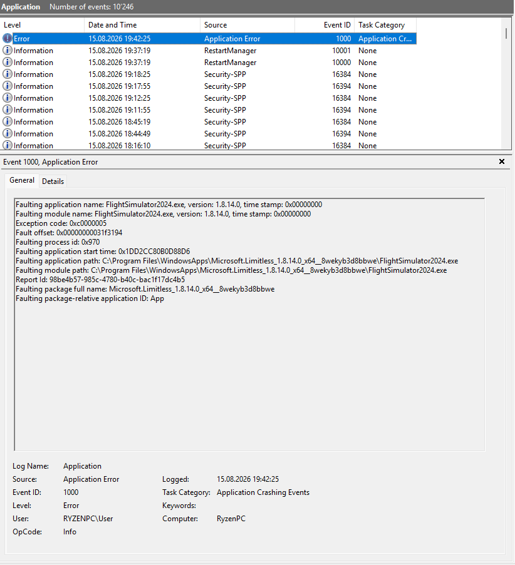Click the Level value Error in details

71,506
